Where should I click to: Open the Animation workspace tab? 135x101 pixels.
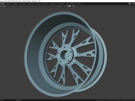coord(45,4)
